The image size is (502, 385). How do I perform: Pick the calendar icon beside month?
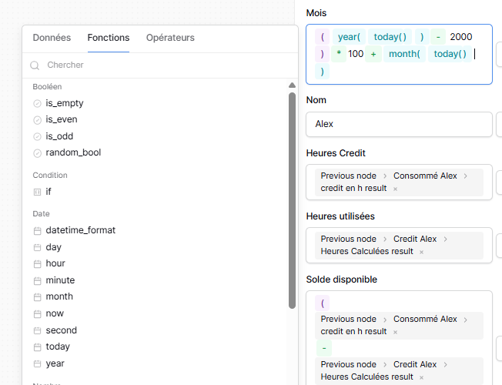(37, 296)
